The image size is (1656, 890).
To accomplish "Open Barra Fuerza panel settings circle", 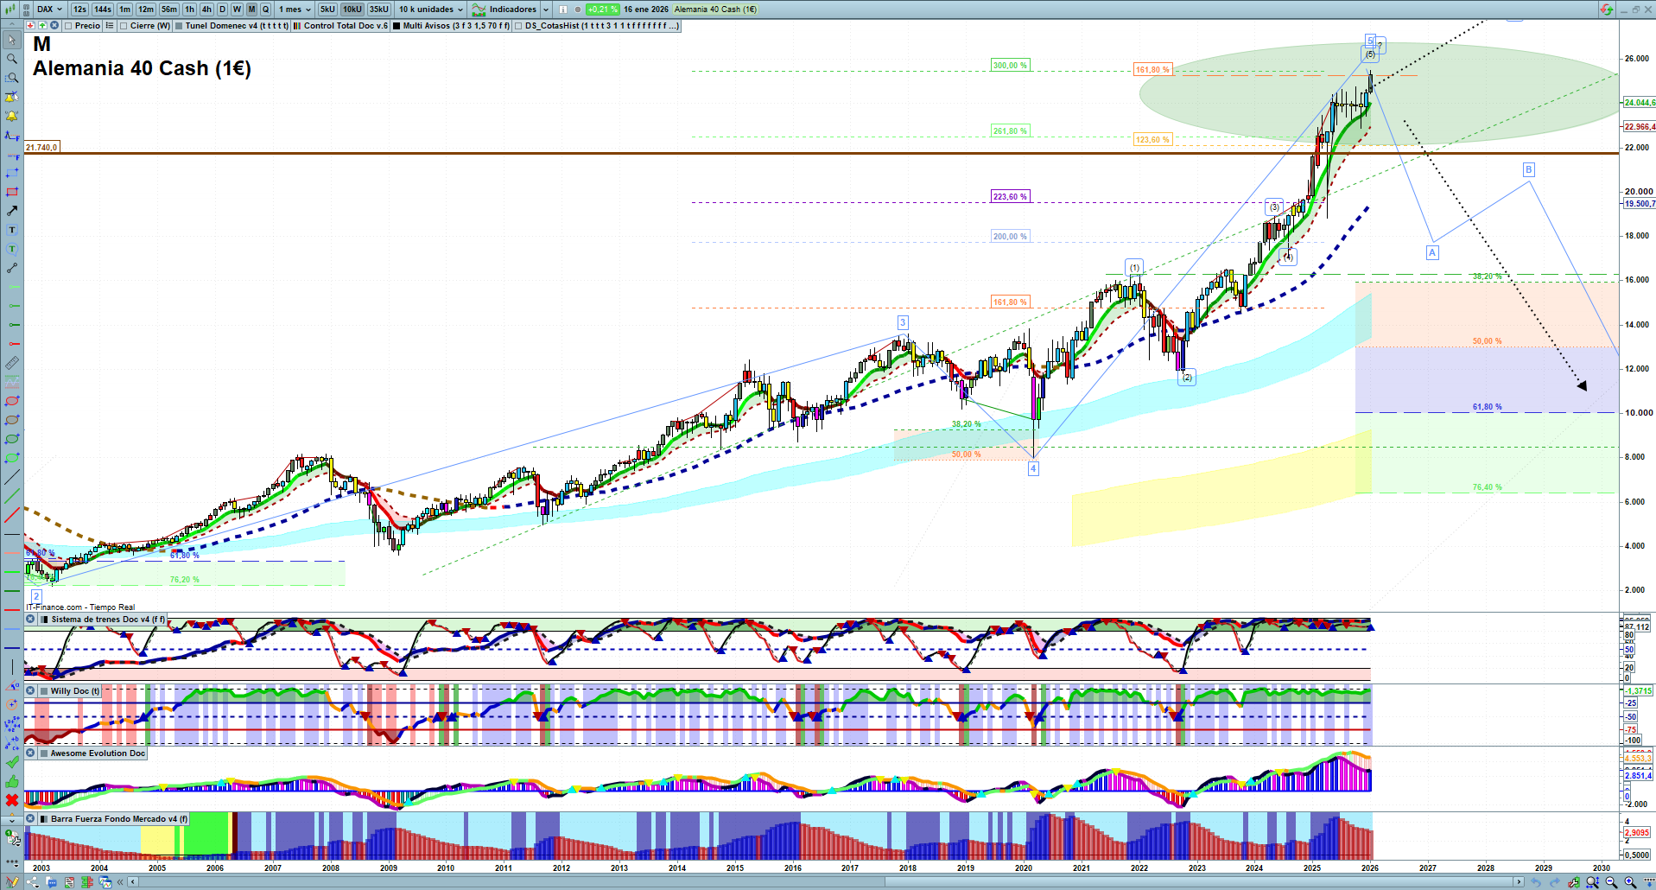I will [30, 819].
